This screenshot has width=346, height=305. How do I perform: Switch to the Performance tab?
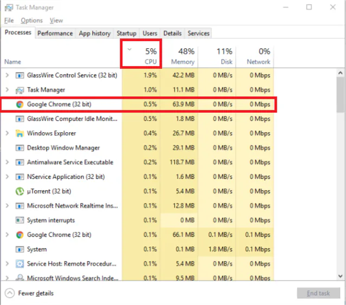[x=55, y=33]
